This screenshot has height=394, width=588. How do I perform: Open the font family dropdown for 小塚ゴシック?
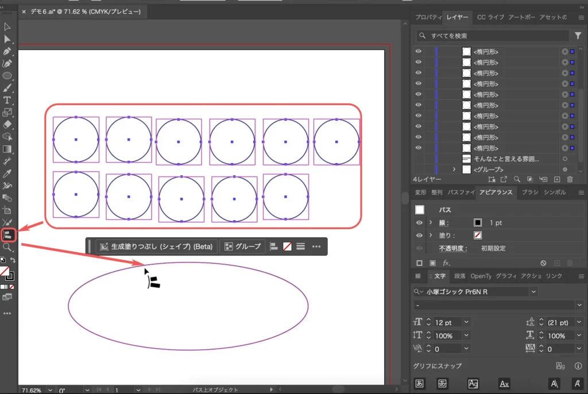pos(534,292)
